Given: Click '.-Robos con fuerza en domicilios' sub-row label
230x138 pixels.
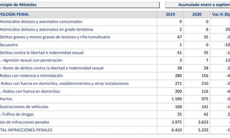Looking at the screenshot, I should [30, 91].
